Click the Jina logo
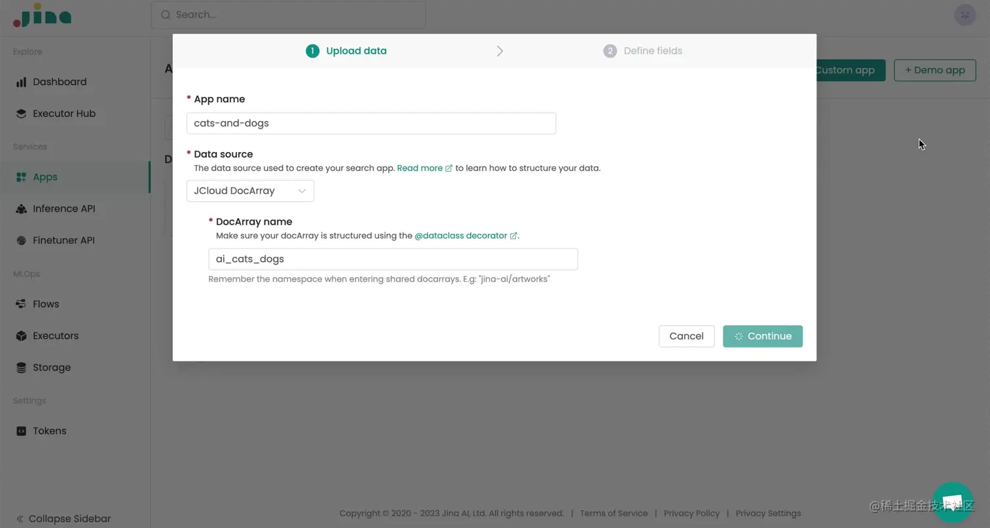The width and height of the screenshot is (990, 528). coord(42,15)
